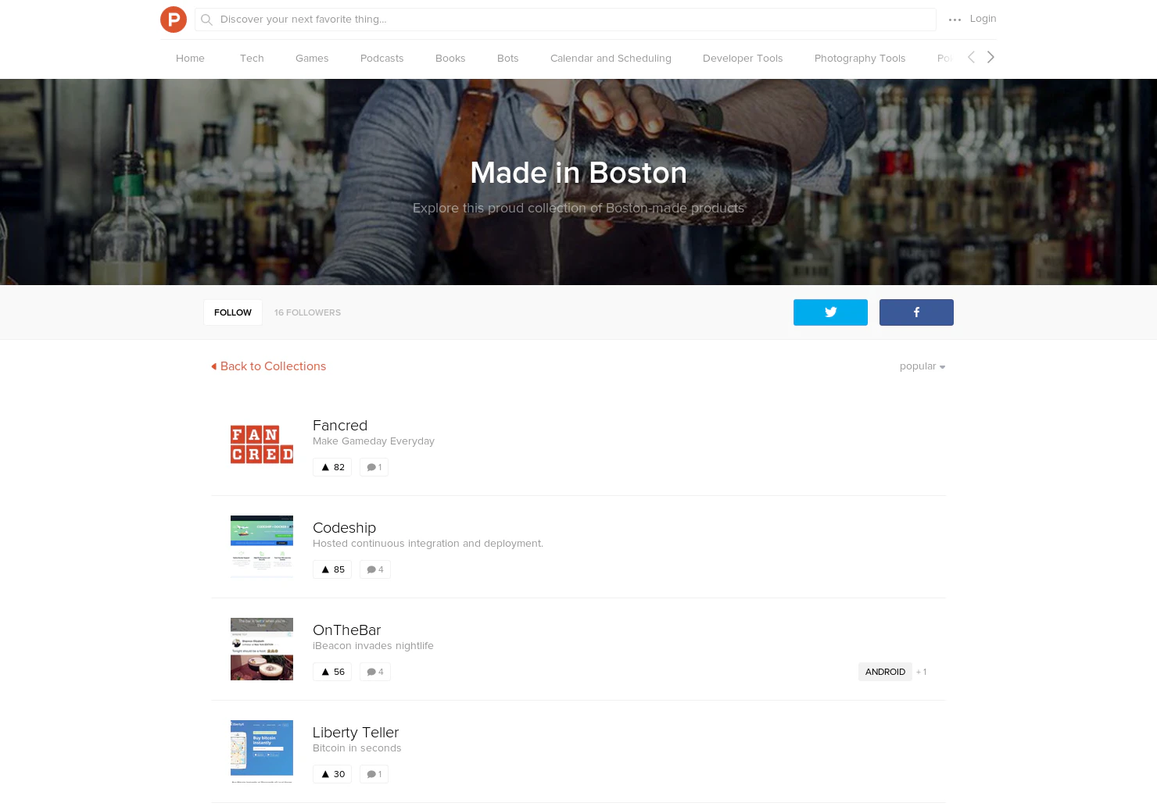Open Codeship comments bubble

375,569
